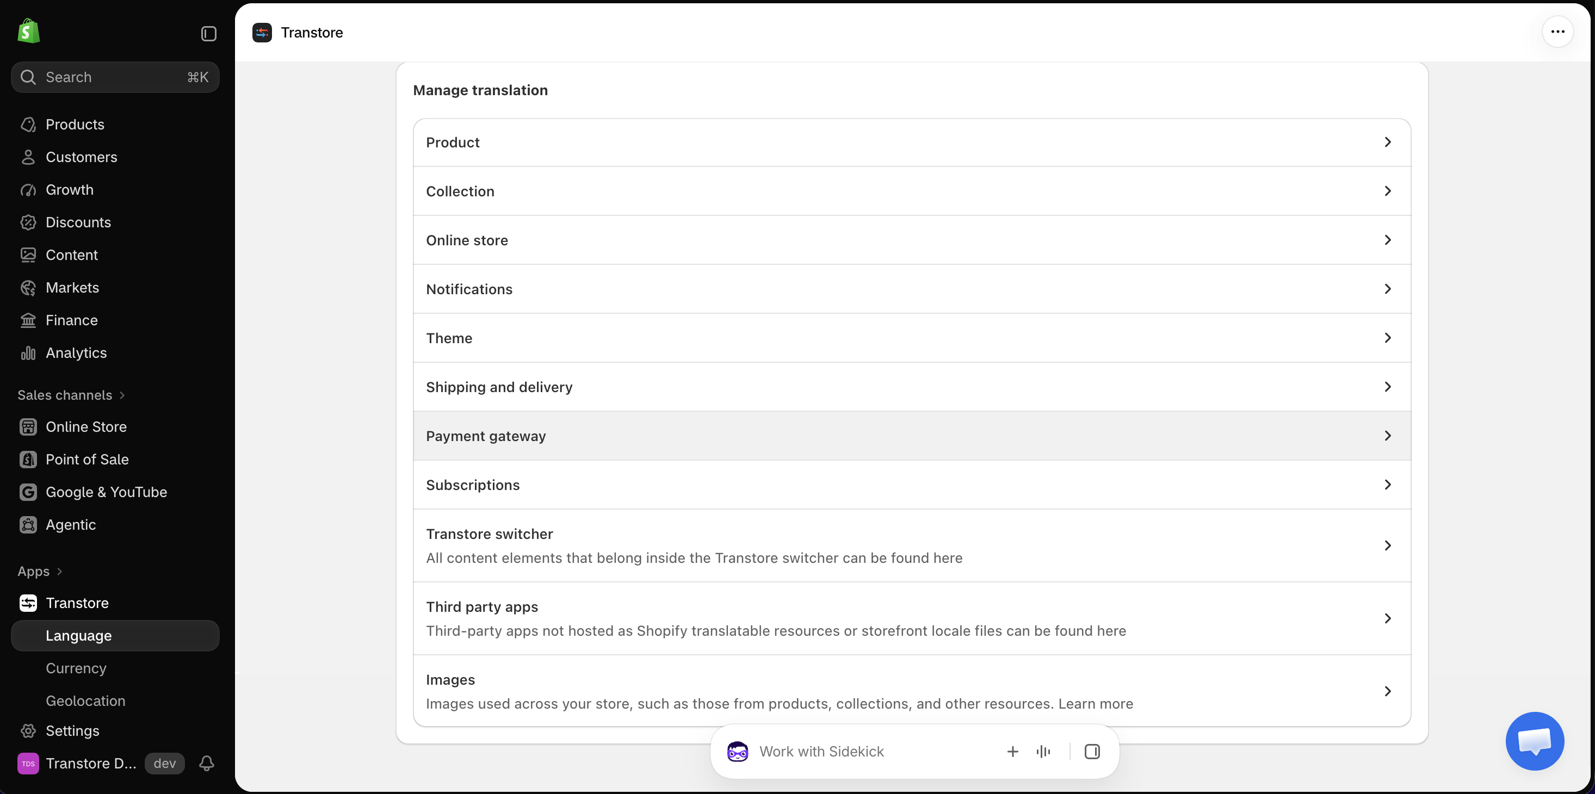Click the Agentic channel icon
Screen dimensions: 1595x794
(x=28, y=525)
